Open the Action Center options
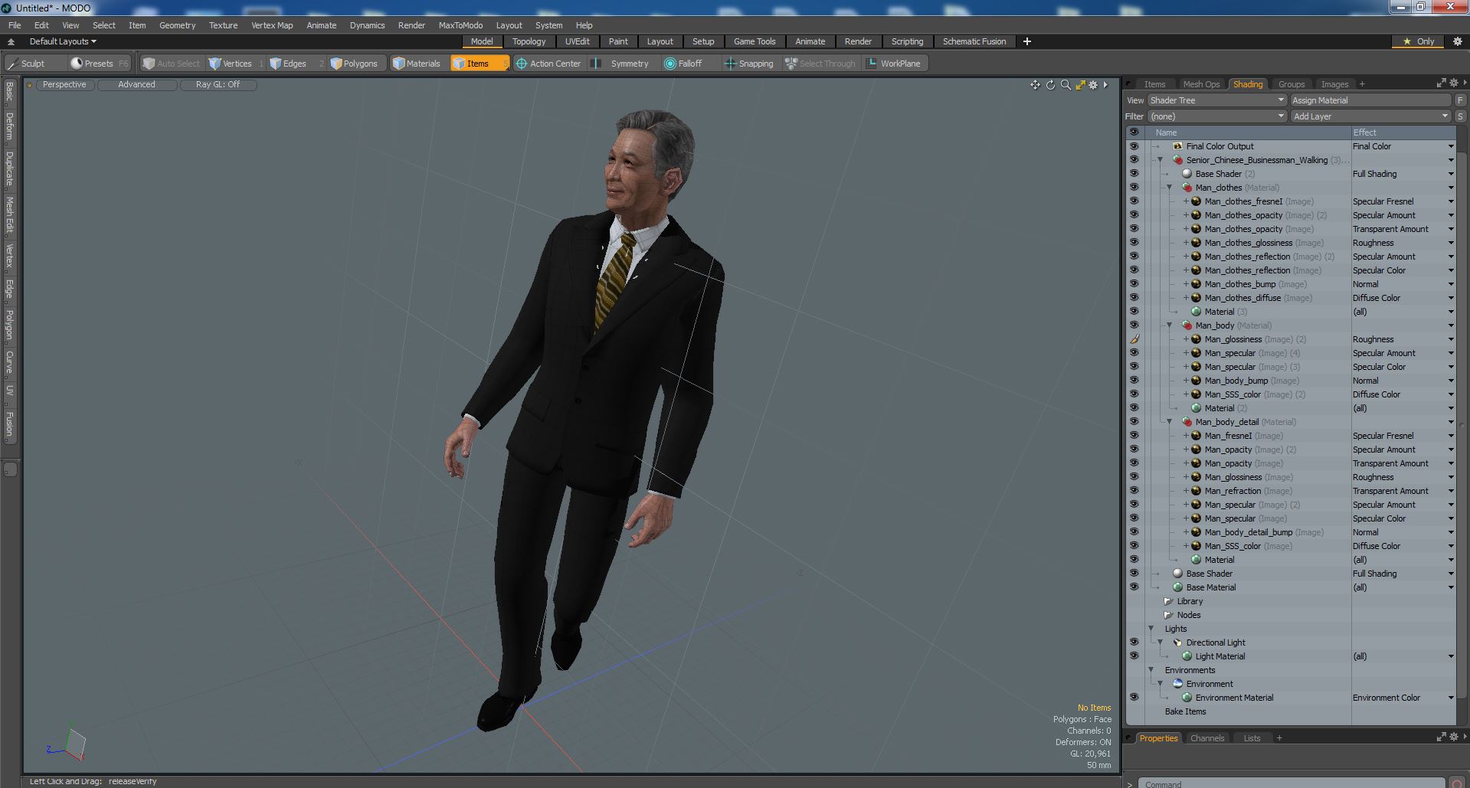 548,64
